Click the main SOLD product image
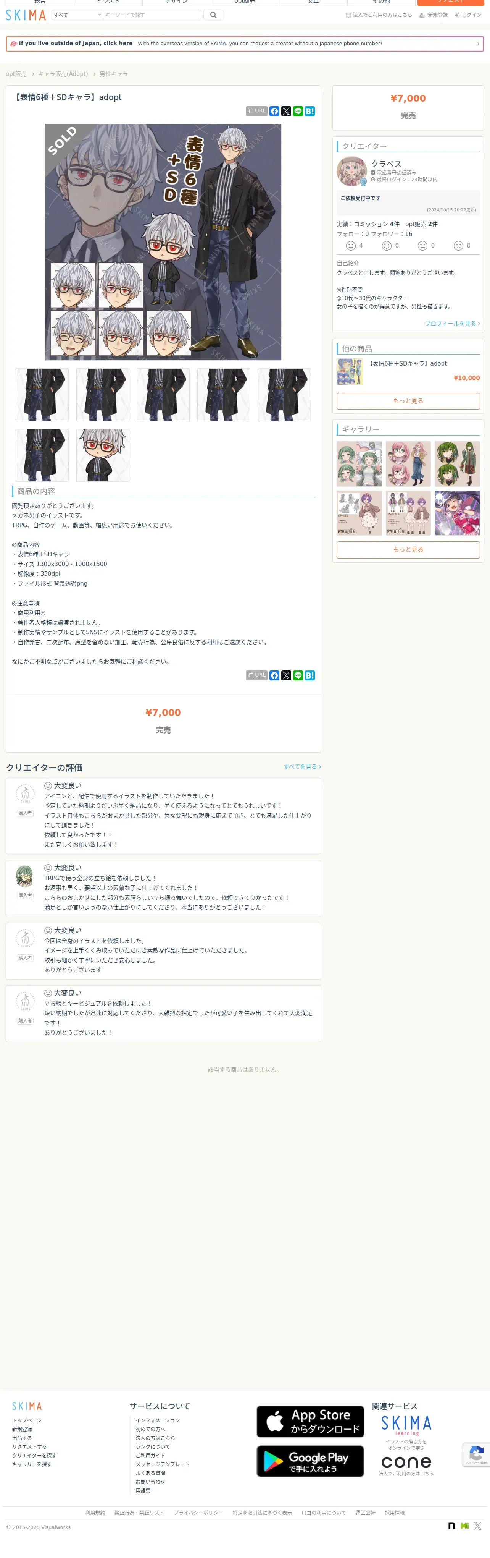This screenshot has width=490, height=1558. tap(163, 242)
